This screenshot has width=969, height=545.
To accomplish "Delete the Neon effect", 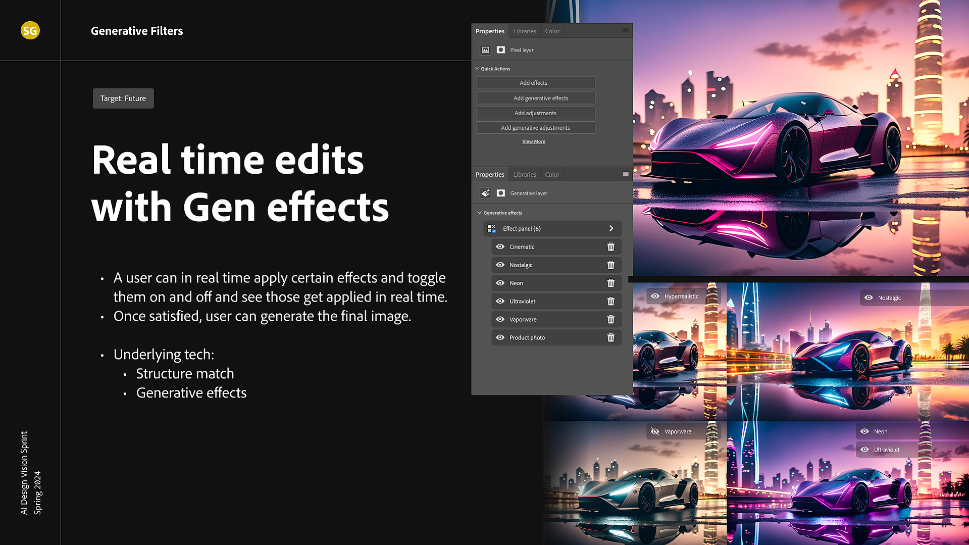I will pos(610,283).
